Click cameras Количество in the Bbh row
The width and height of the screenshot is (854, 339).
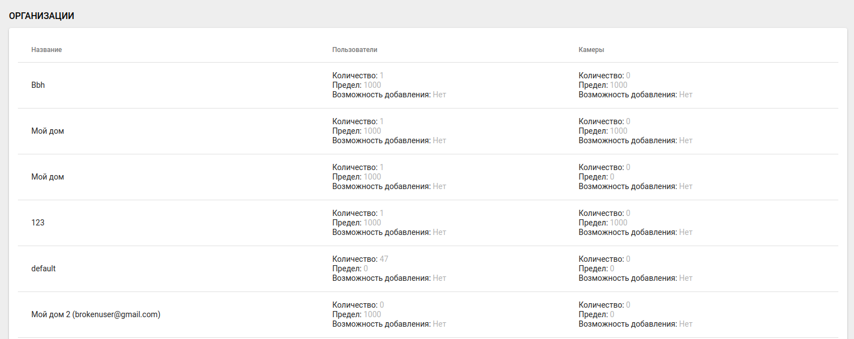[628, 76]
